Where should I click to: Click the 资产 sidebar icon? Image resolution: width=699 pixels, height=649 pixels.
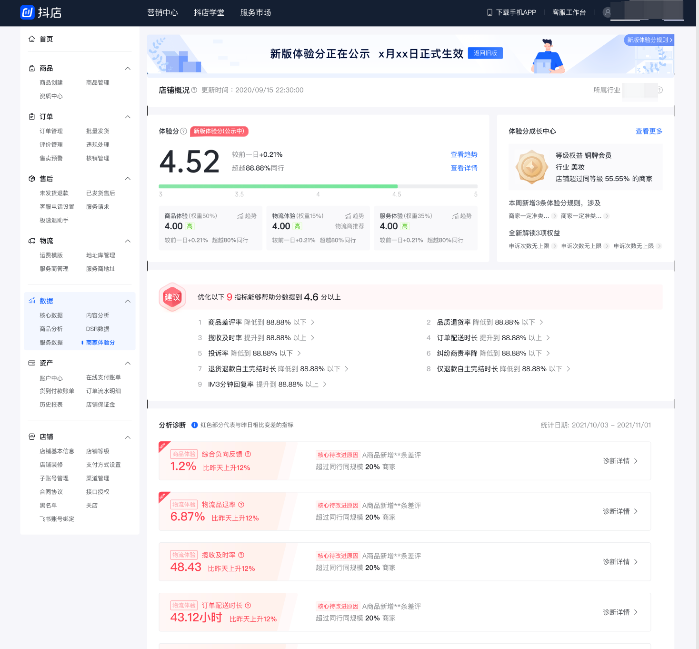(32, 363)
